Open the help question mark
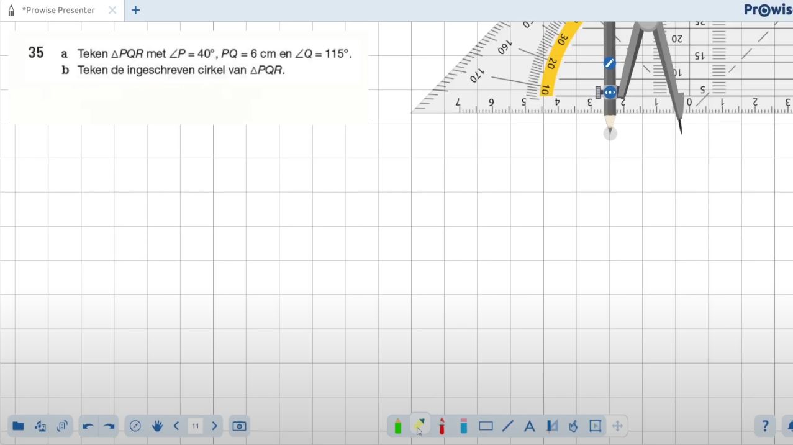Screen dimensions: 793x445 tap(765, 426)
